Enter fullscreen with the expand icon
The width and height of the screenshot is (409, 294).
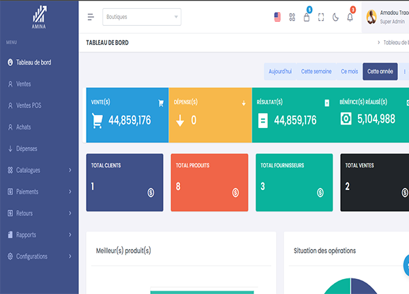coord(321,17)
